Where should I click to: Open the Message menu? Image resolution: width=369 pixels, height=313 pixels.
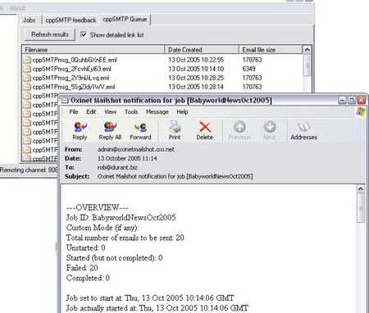[x=157, y=111]
